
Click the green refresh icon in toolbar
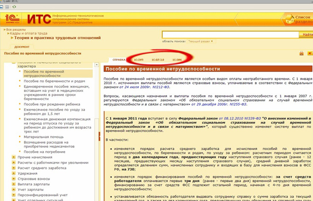(14, 7)
